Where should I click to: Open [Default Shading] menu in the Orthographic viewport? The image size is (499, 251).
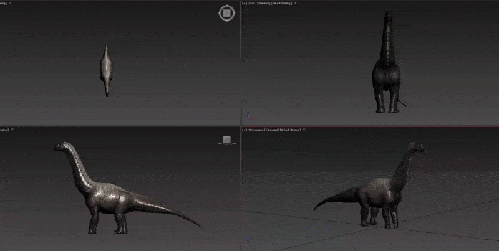[x=290, y=130]
